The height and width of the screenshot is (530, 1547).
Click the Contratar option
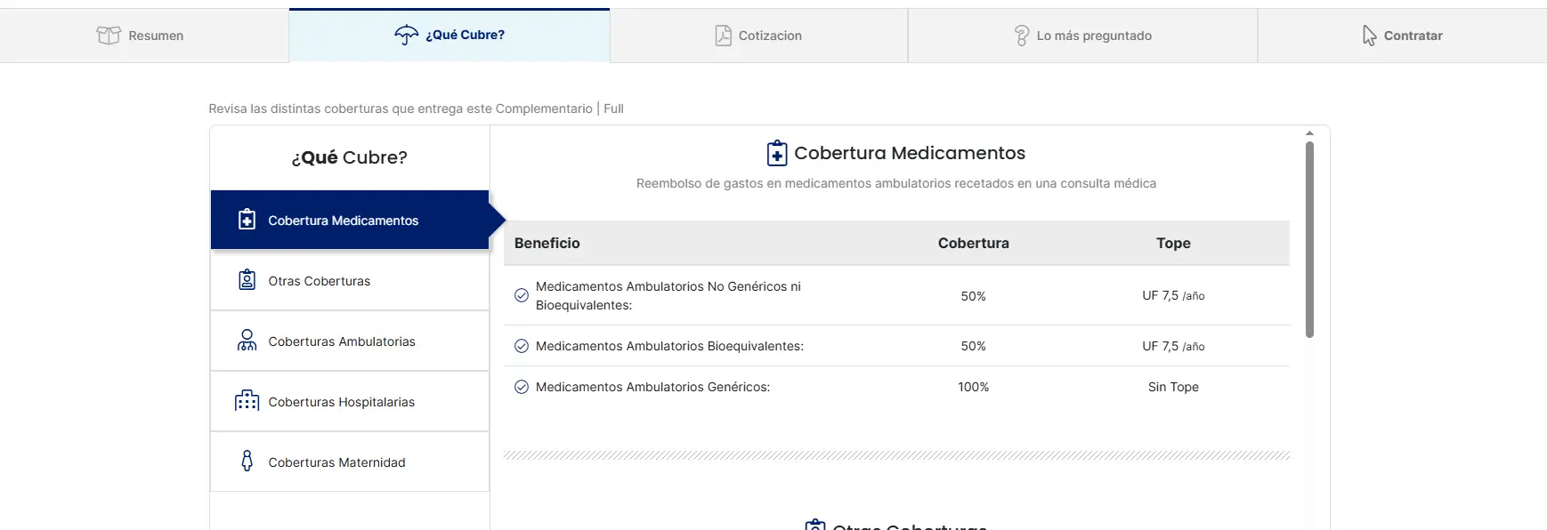tap(1402, 35)
